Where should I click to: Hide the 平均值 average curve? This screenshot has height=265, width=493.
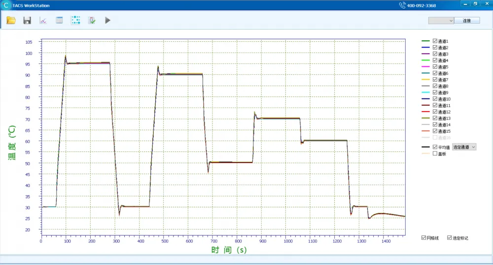click(x=435, y=147)
